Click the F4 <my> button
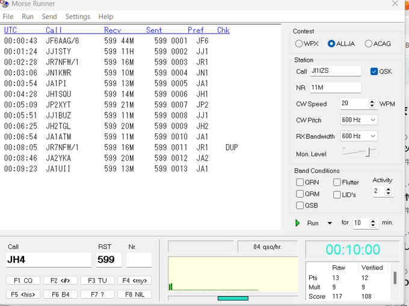Image resolution: width=409 pixels, height=306 pixels. tap(135, 281)
